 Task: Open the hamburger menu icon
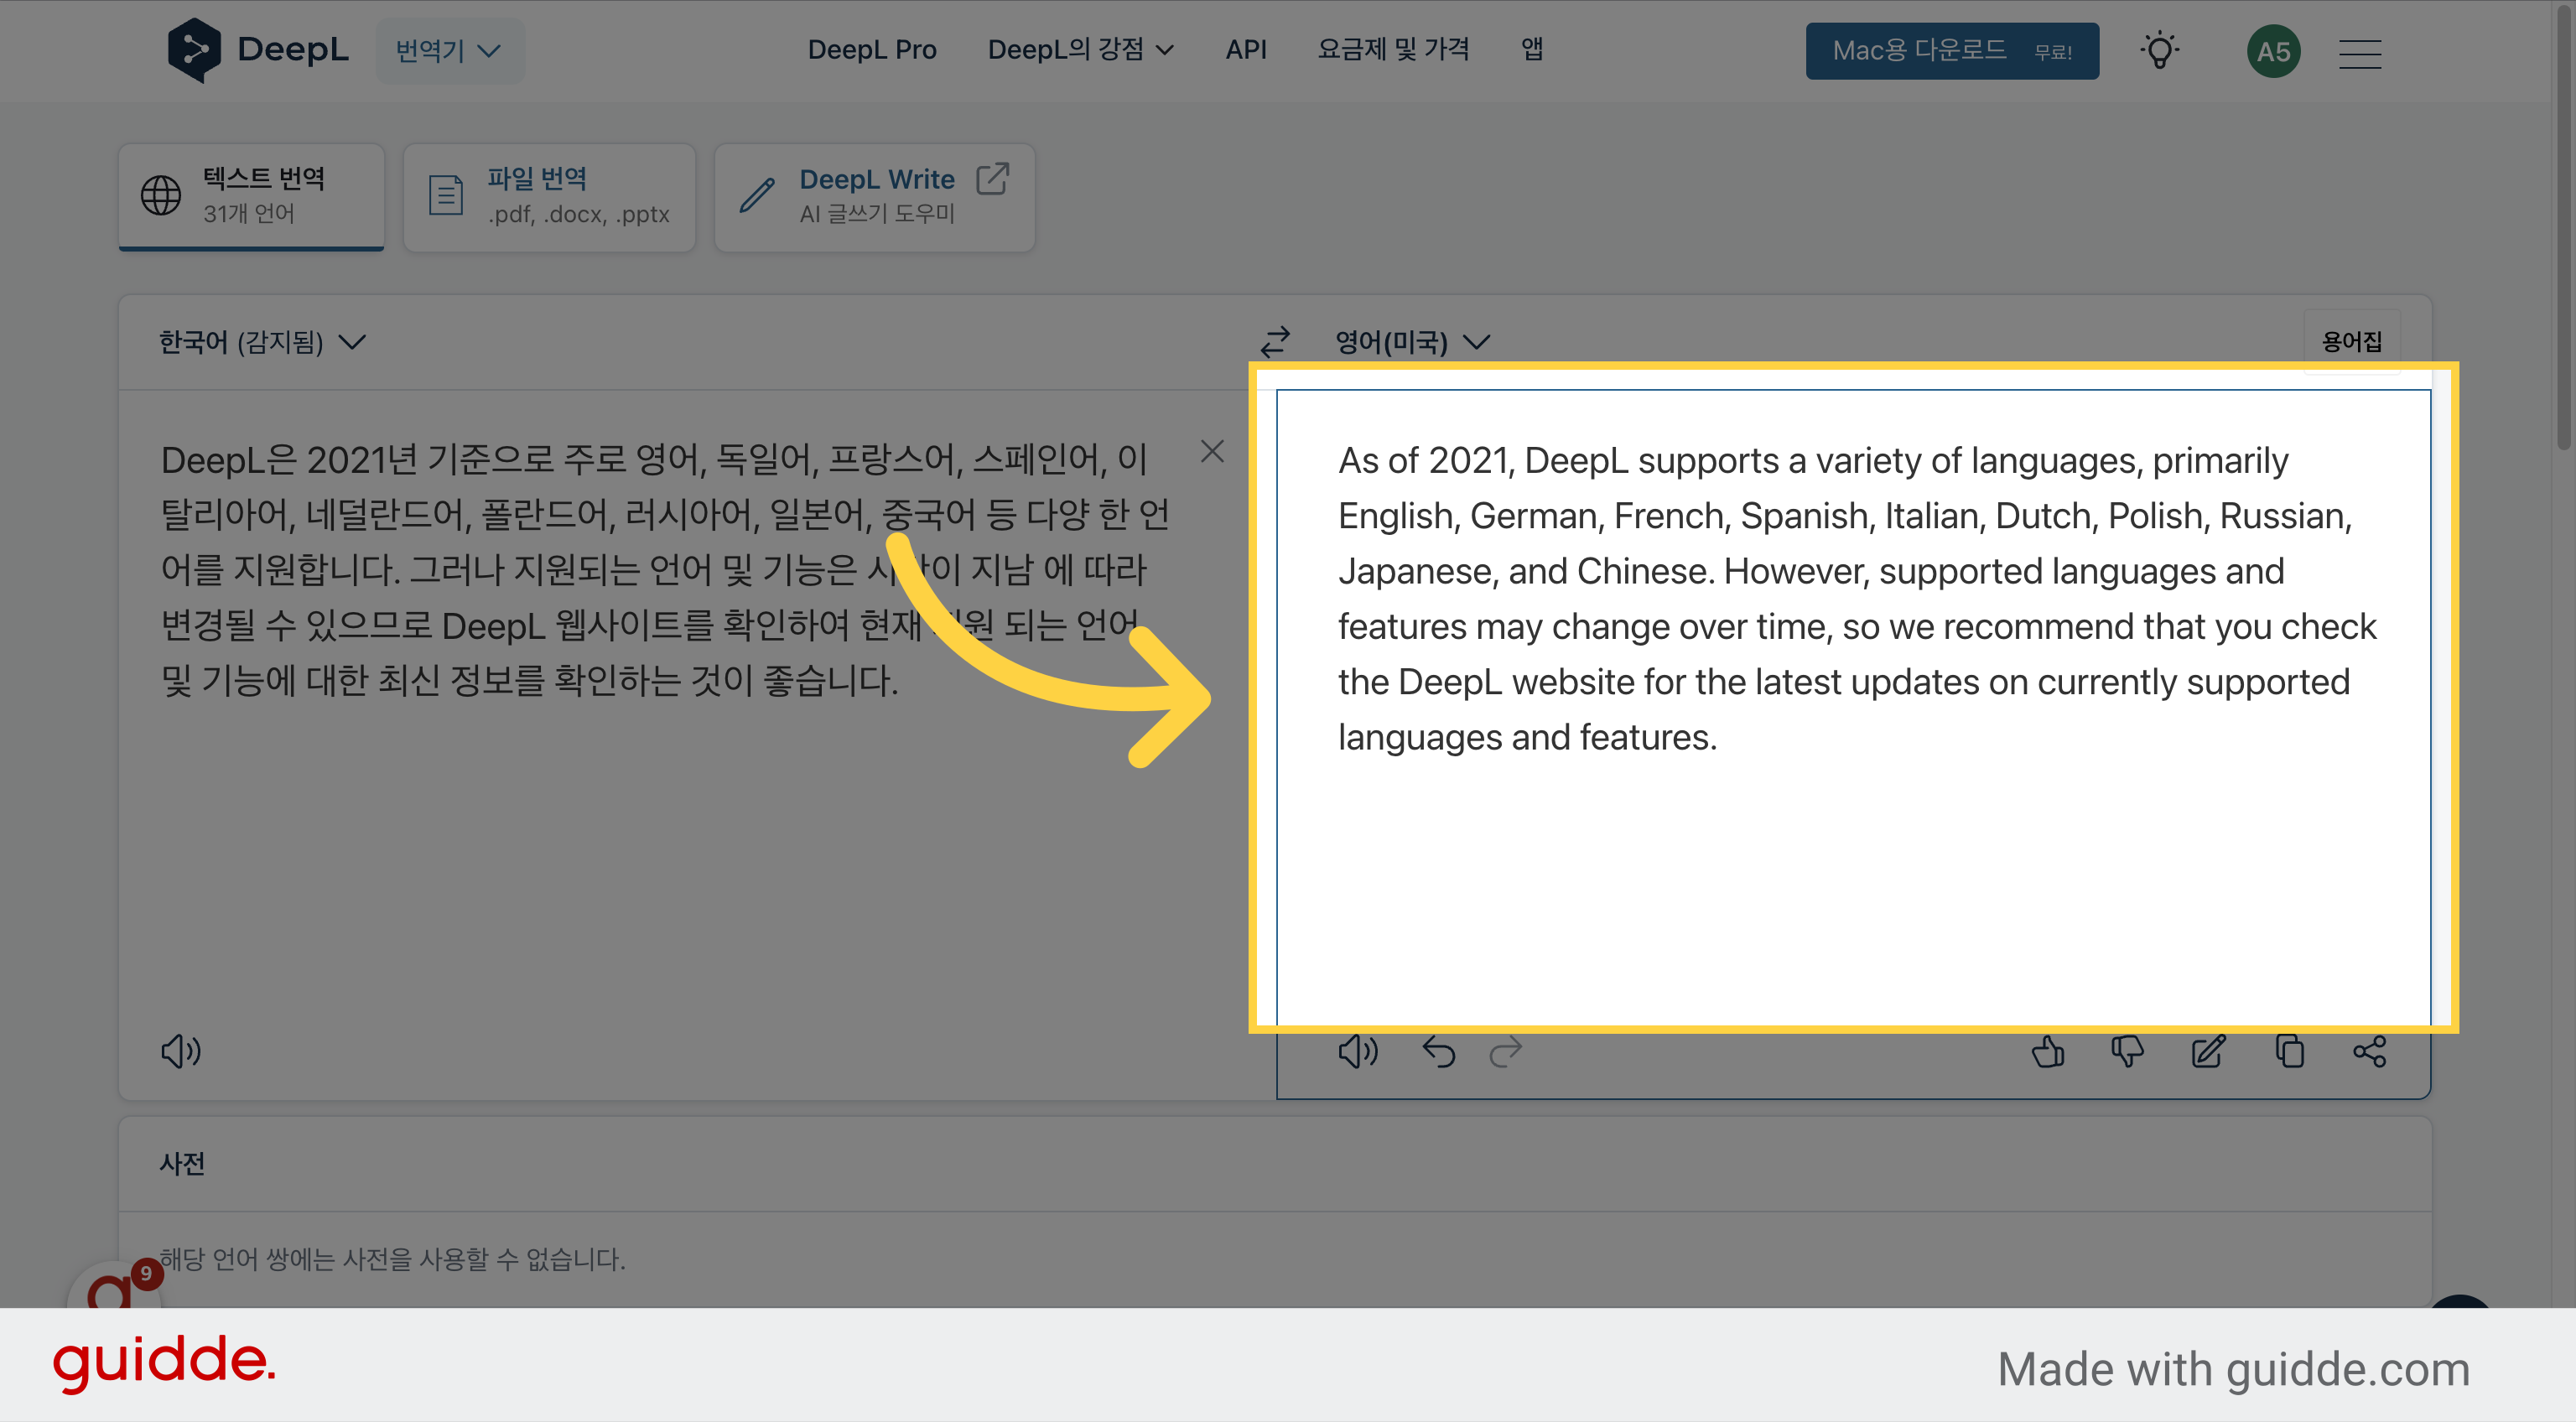pyautogui.click(x=2360, y=53)
